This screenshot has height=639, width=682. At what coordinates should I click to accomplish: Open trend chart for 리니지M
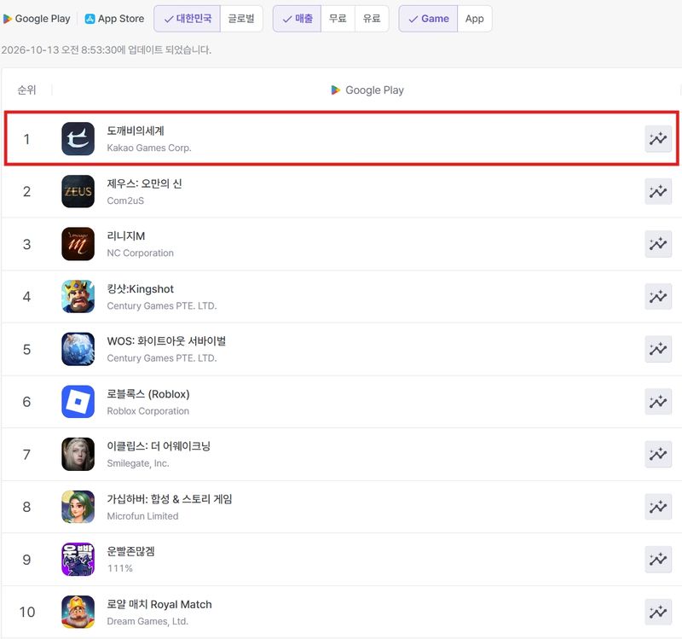(x=658, y=244)
